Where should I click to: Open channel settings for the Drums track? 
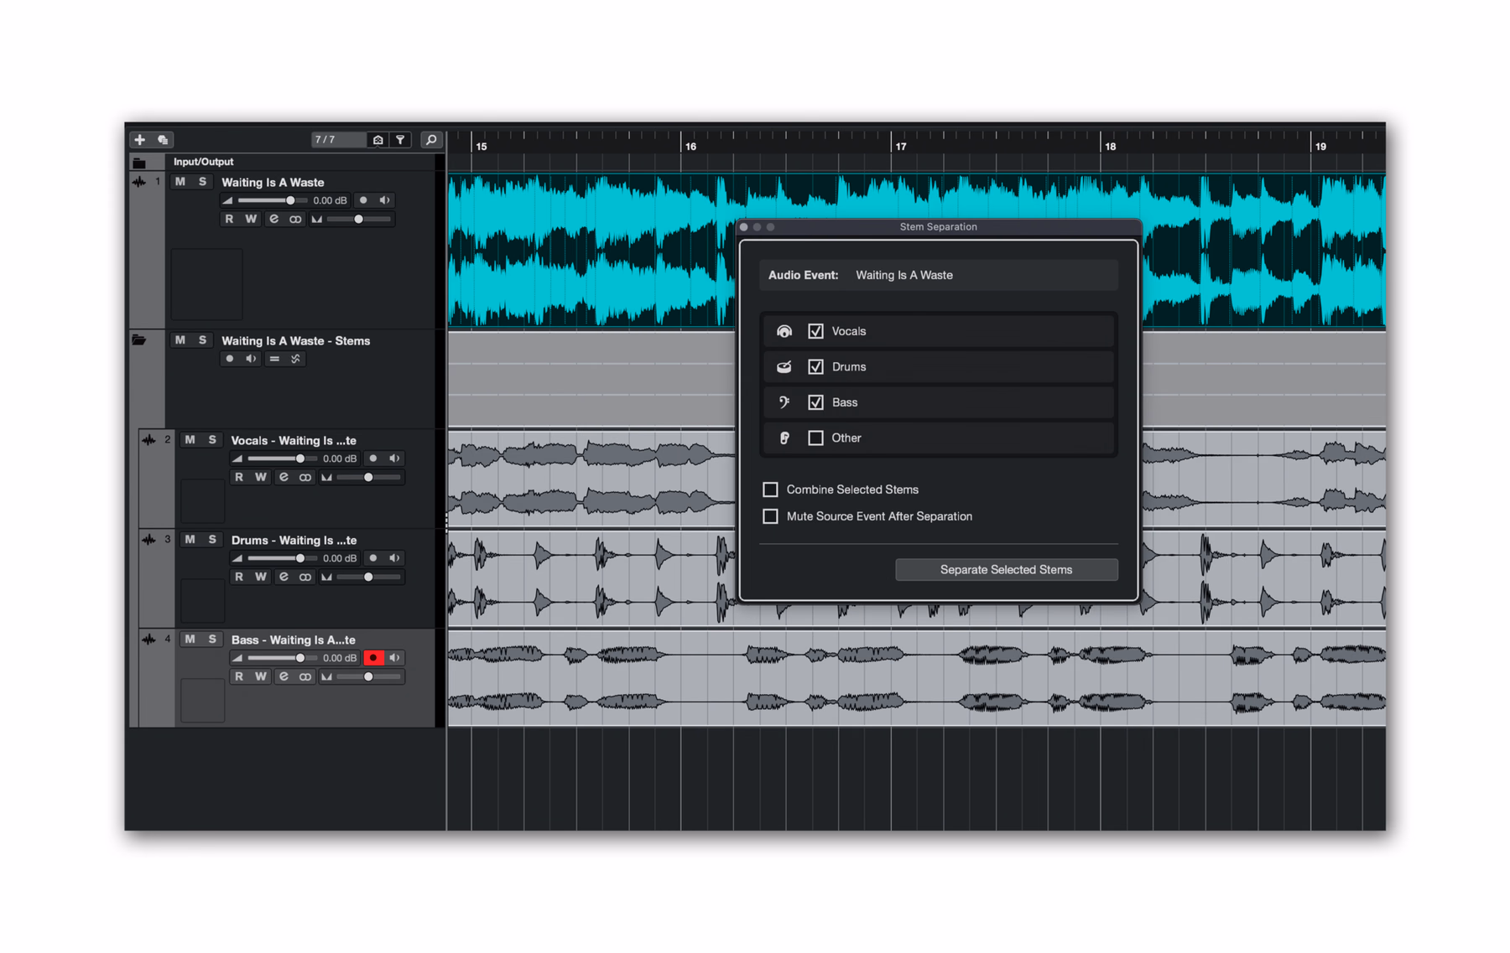coord(284,577)
